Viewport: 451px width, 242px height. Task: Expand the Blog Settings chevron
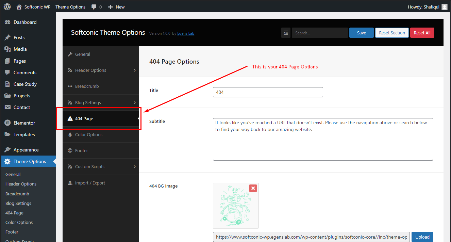[x=135, y=102]
